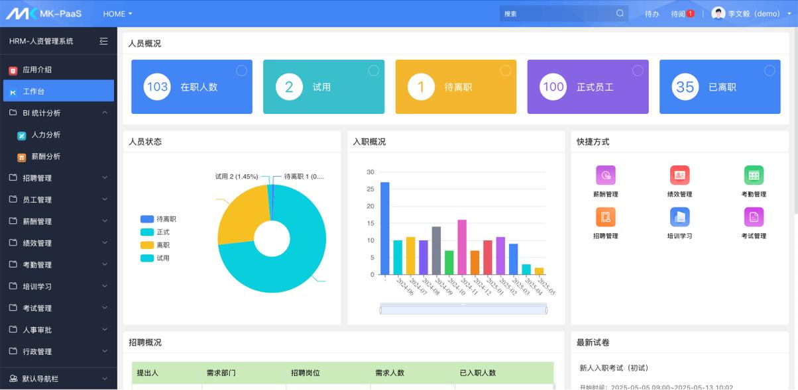Screen dimensions: 798x390
Task: Open 新人入职考试（初试） exam entry
Action: click(614, 367)
